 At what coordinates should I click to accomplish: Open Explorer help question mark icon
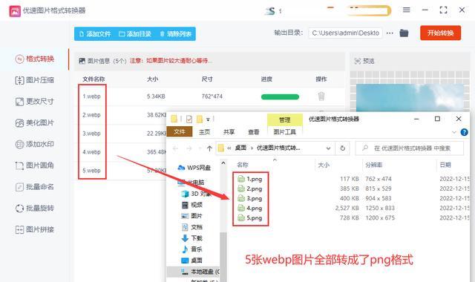coord(464,132)
